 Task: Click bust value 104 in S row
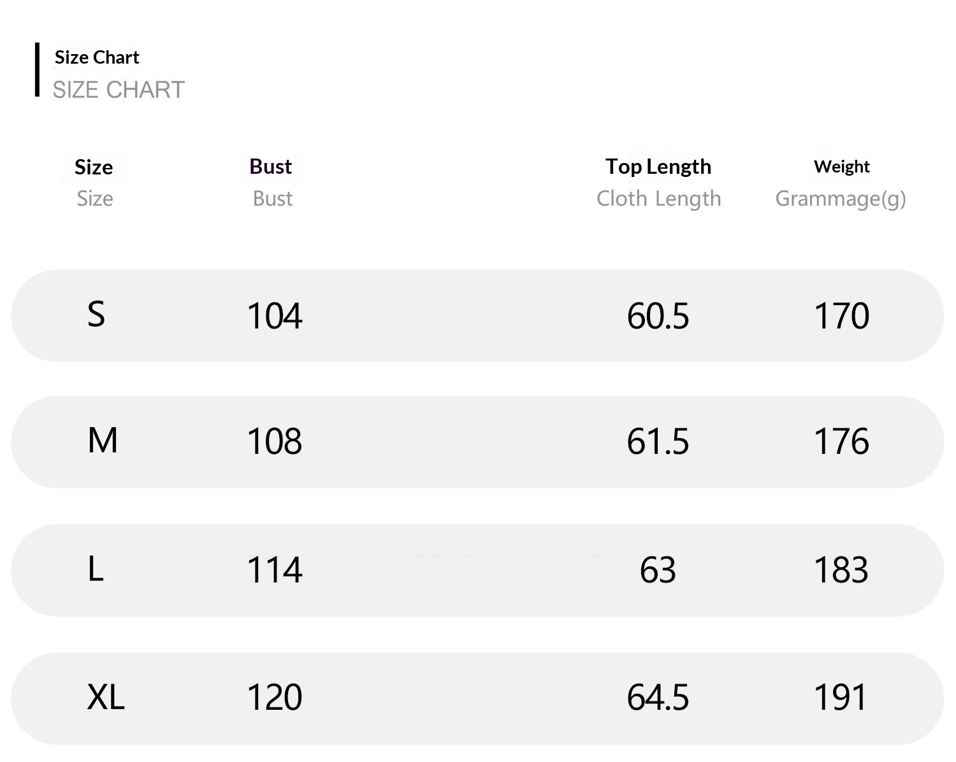point(275,316)
